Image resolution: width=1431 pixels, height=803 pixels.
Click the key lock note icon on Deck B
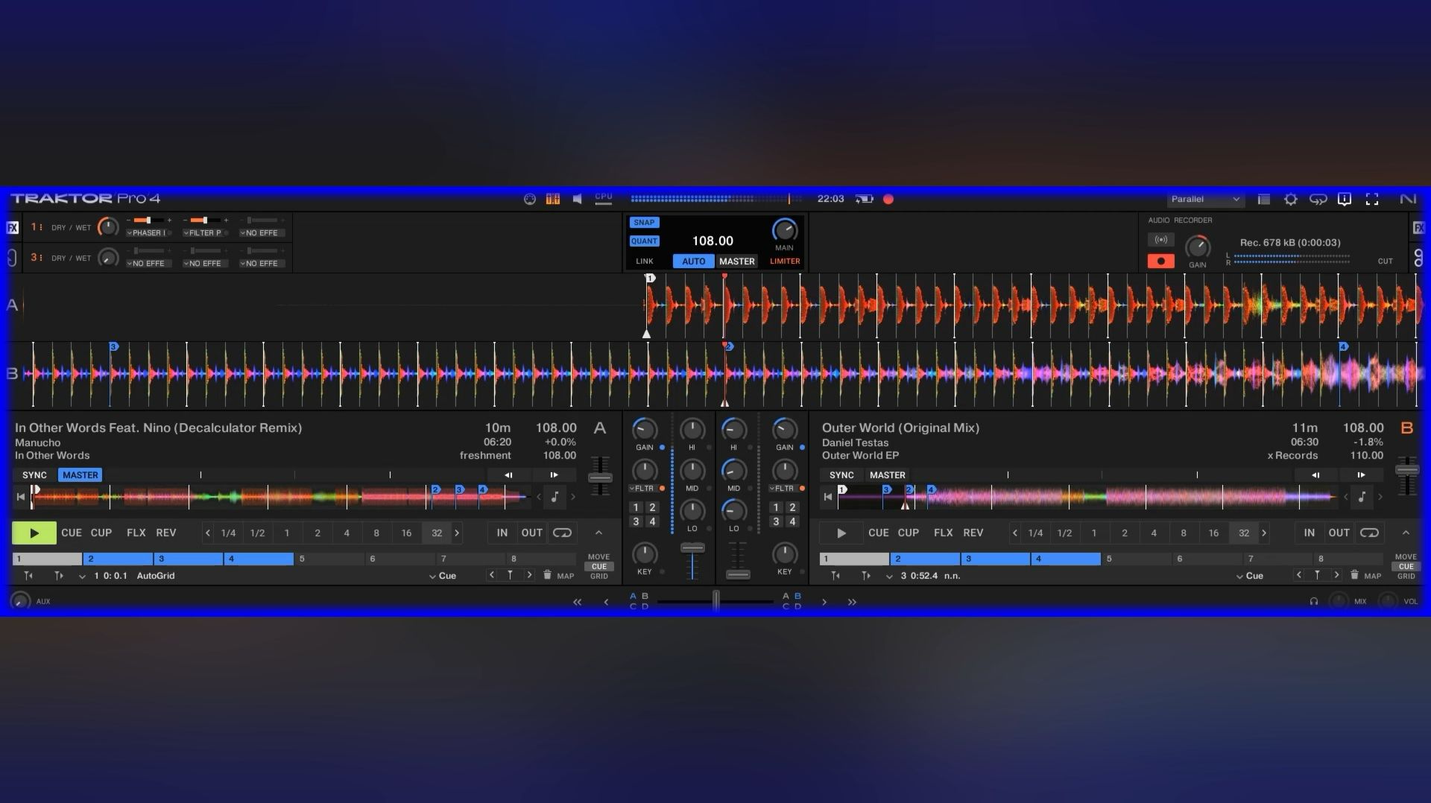(x=1362, y=497)
